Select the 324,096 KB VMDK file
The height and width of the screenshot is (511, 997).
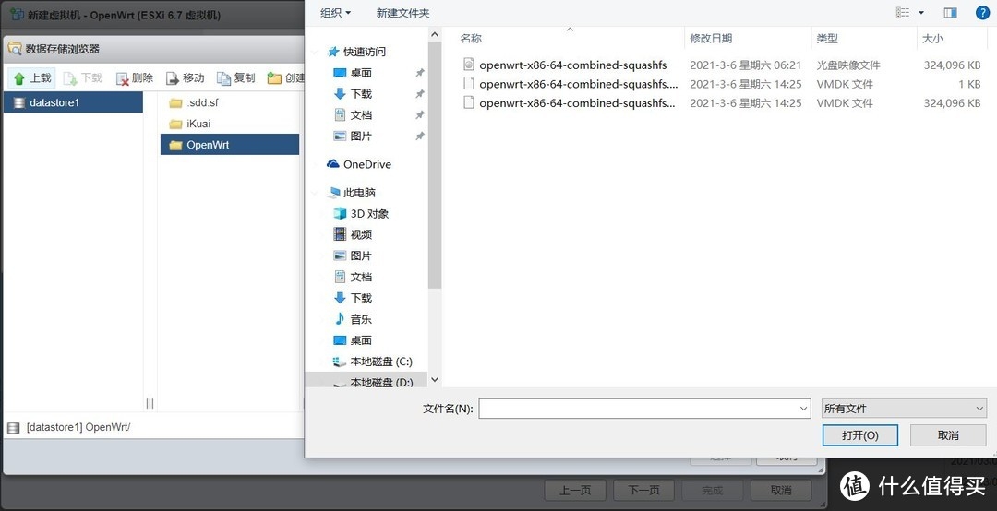tap(721, 103)
